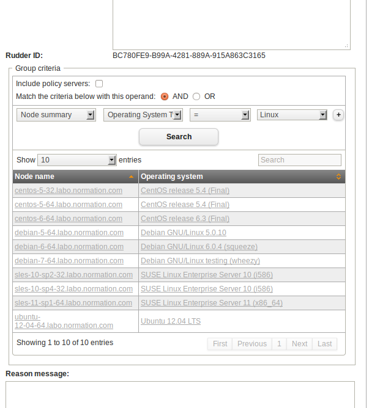Open the Operating System Type dropdown
Viewport: 380px width, 408px height.
coord(143,115)
